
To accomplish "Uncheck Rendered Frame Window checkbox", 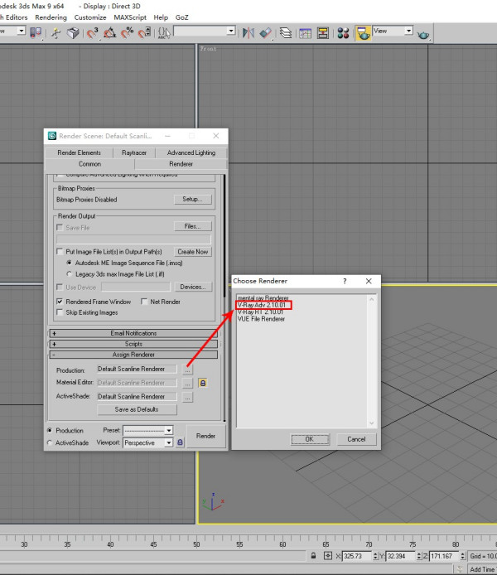I will (60, 302).
